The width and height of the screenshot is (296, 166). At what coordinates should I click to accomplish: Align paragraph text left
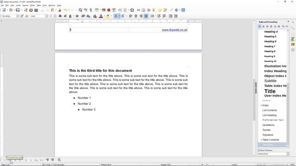(130, 16)
